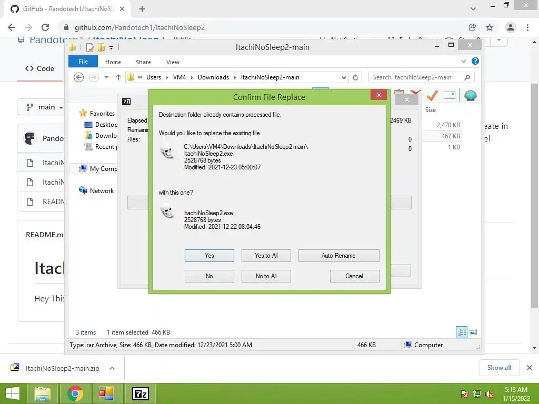Open the Home ribbon tab
This screenshot has width=539, height=404.
pos(113,62)
